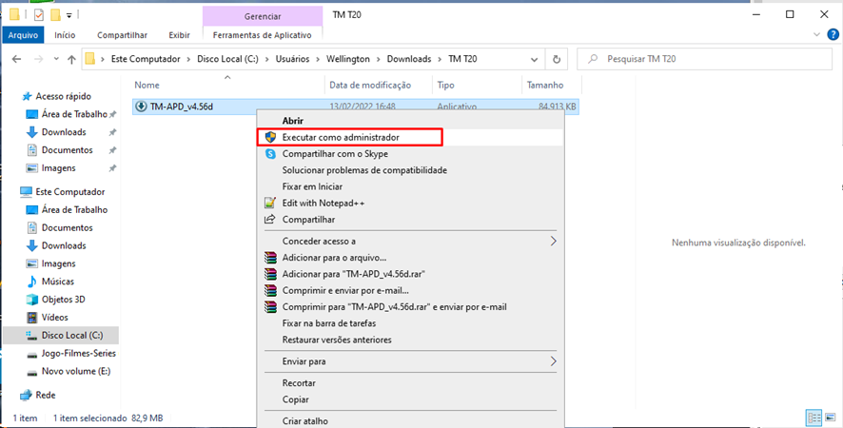The width and height of the screenshot is (843, 428).
Task: Sort by Tipo column header
Action: (x=477, y=85)
